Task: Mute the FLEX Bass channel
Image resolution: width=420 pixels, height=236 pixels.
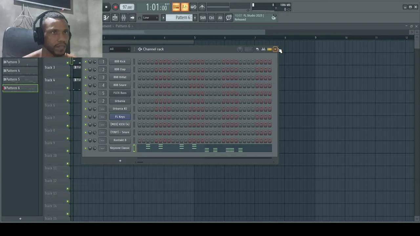Action: coord(86,93)
